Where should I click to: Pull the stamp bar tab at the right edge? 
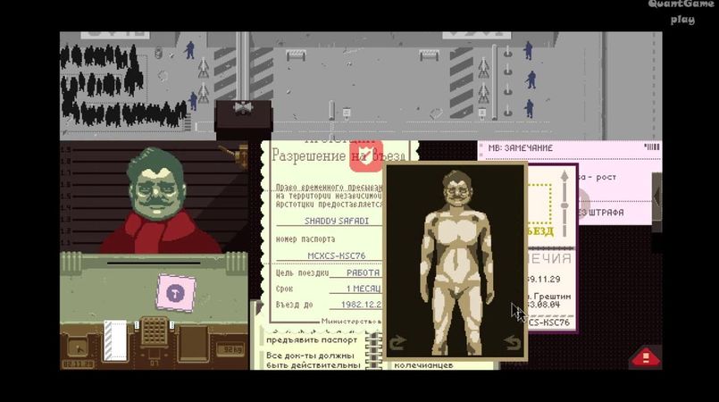(x=656, y=197)
